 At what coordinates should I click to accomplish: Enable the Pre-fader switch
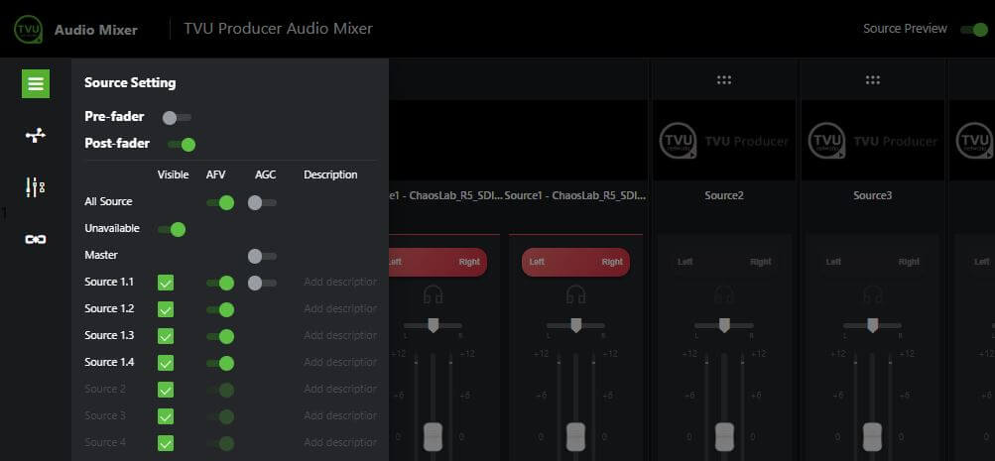tap(177, 117)
